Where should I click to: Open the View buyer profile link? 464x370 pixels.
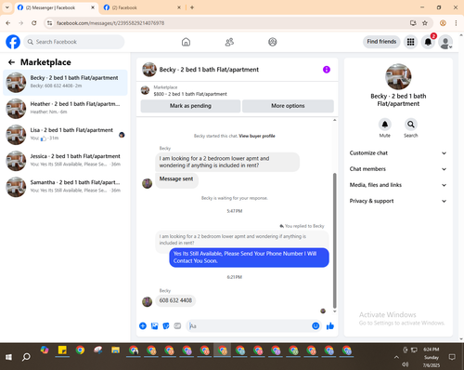257,136
